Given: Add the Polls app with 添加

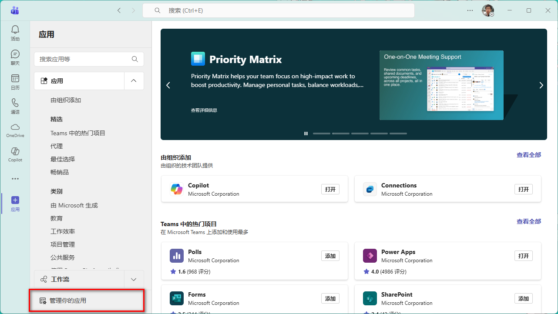Looking at the screenshot, I should (x=330, y=256).
